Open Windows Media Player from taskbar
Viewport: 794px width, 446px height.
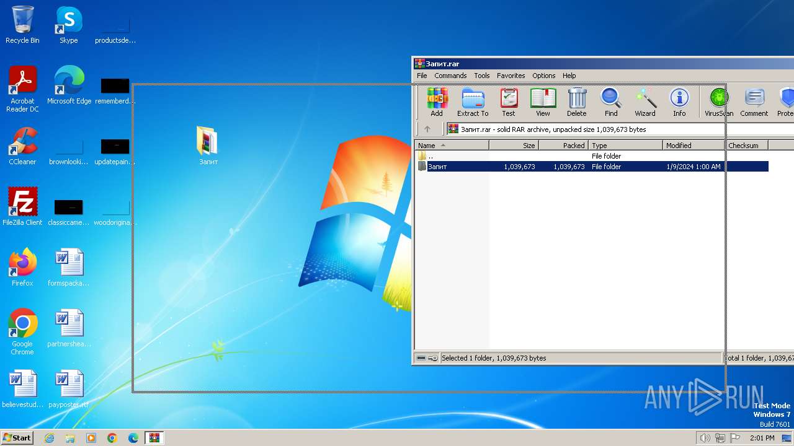(x=91, y=438)
